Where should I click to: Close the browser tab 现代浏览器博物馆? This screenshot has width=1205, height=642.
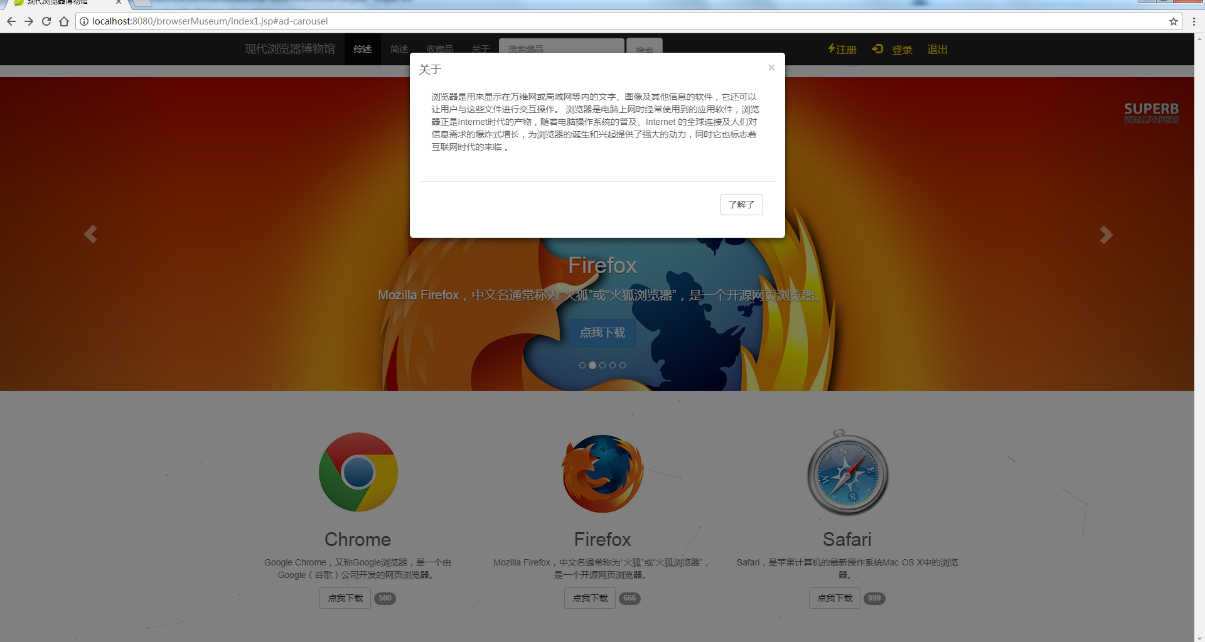coord(119,3)
